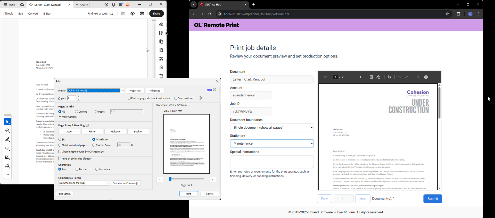This screenshot has height=218, width=495.
Task: Click the print icon in PDF preview toolbar
Action: [x=426, y=77]
